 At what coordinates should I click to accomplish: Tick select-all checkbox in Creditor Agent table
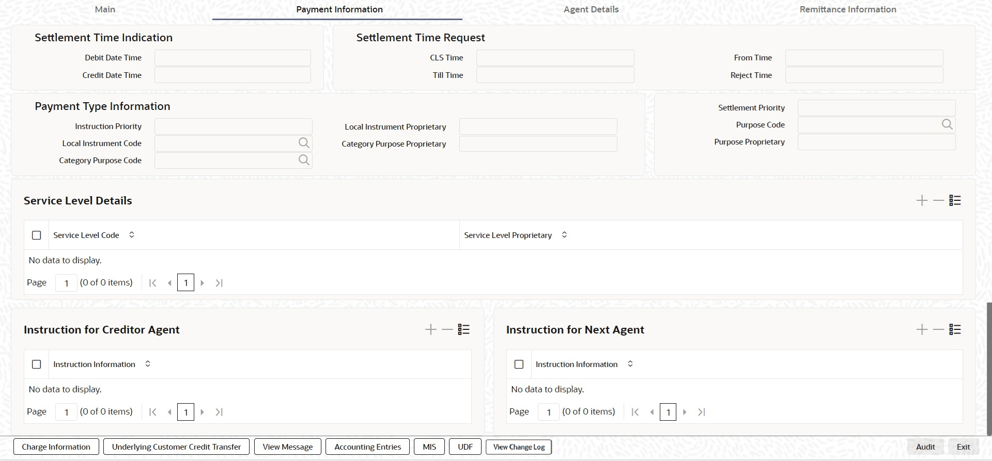pyautogui.click(x=37, y=364)
